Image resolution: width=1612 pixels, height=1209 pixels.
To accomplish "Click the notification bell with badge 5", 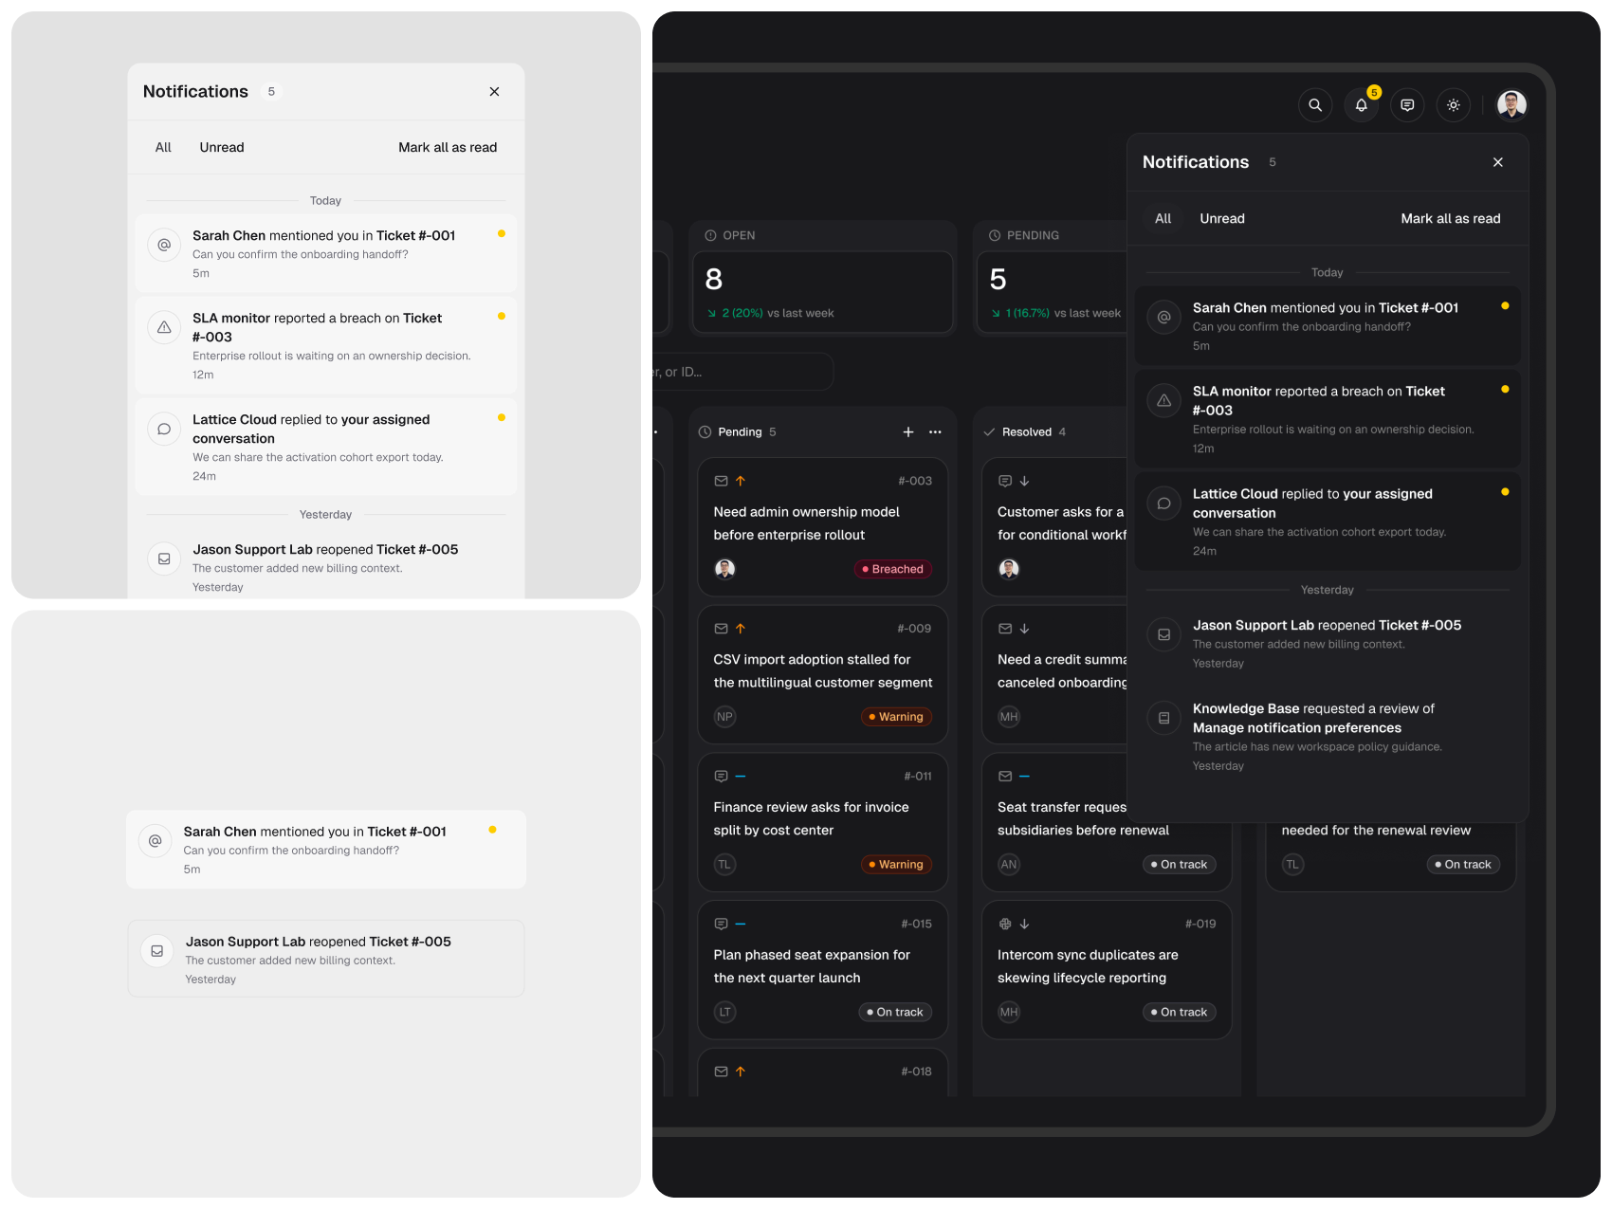I will click(x=1362, y=105).
